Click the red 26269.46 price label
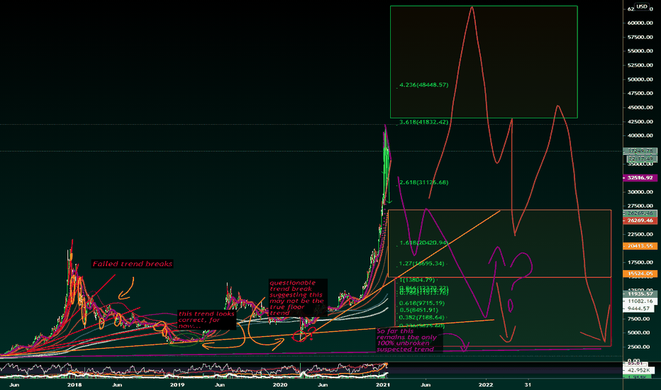 click(x=640, y=221)
